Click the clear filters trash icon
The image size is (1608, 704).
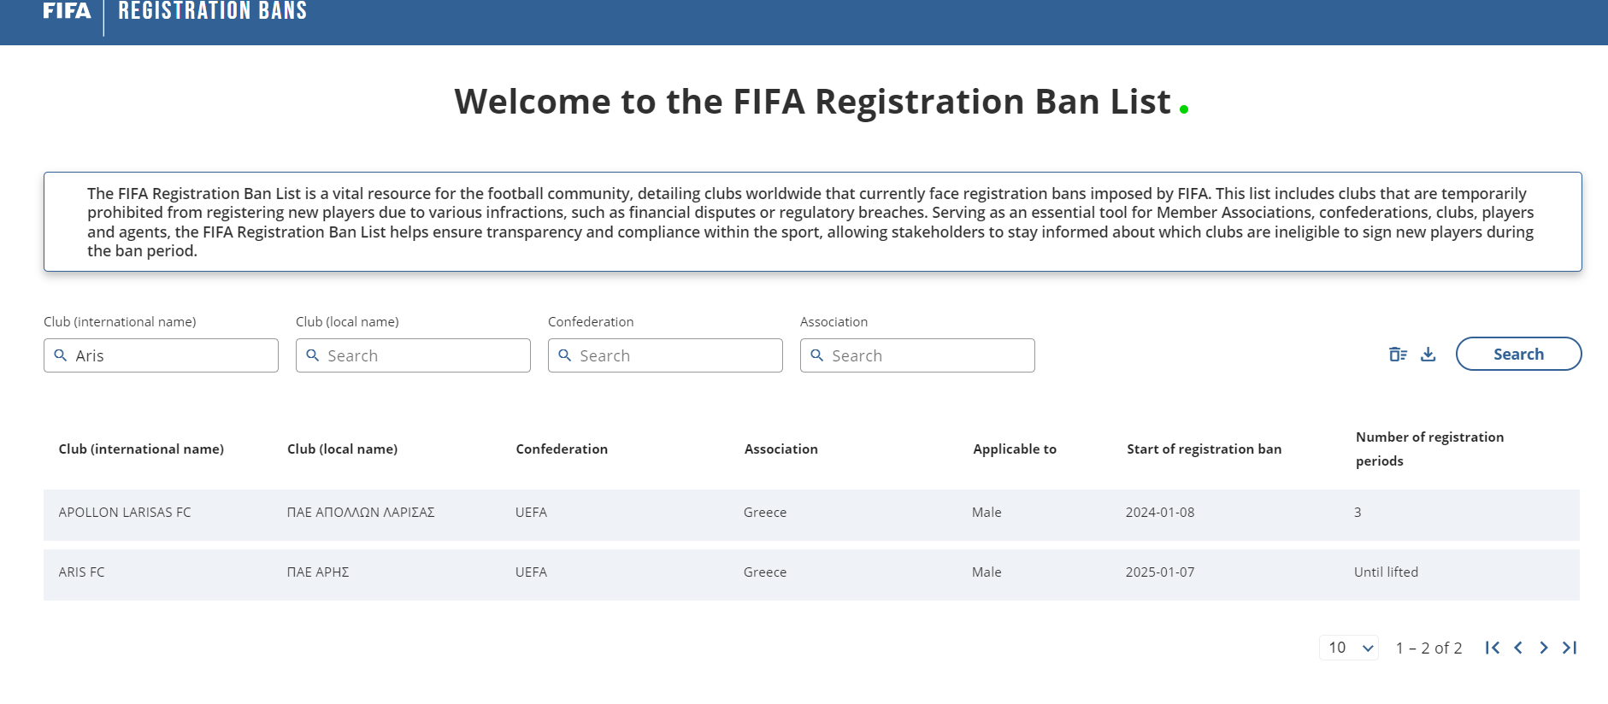pos(1398,355)
